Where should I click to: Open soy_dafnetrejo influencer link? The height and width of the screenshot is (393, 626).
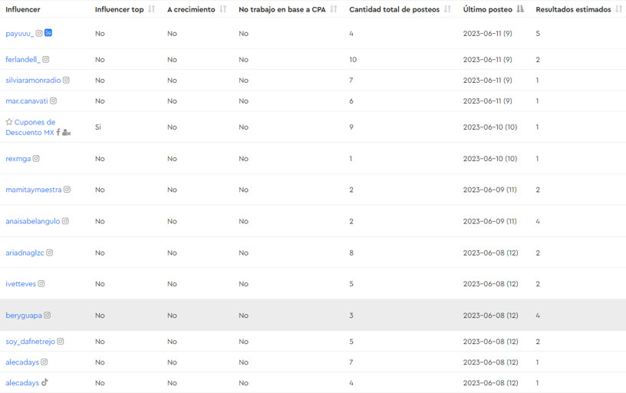pos(31,342)
